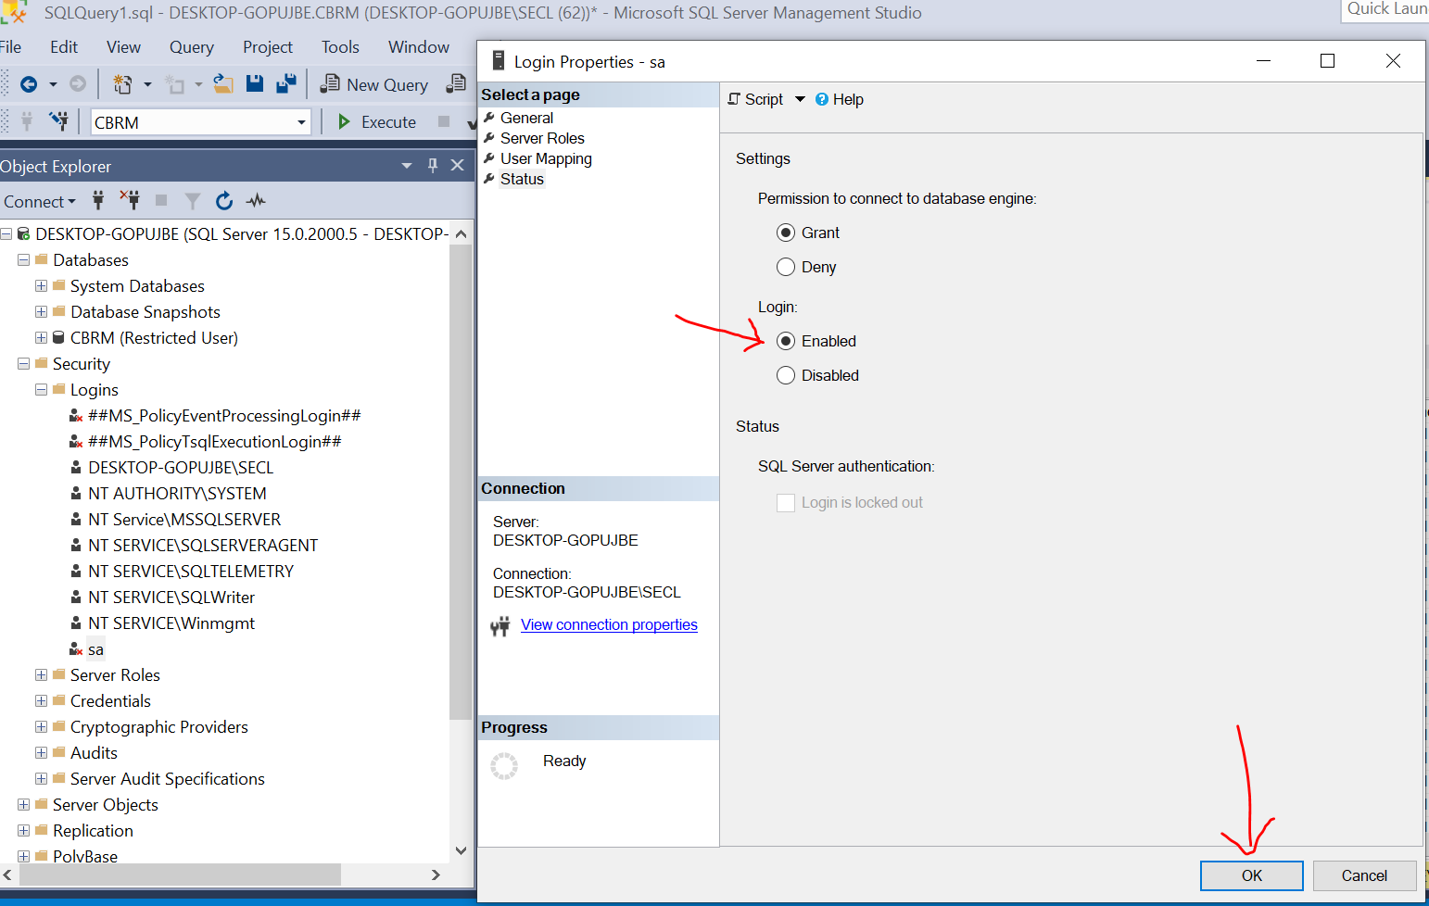Click Connect Object Explorer plug icon

(98, 200)
